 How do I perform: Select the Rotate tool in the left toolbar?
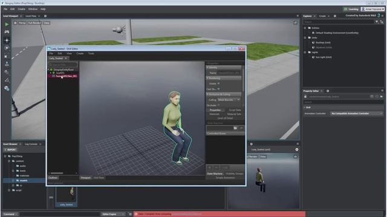pyautogui.click(x=7, y=48)
